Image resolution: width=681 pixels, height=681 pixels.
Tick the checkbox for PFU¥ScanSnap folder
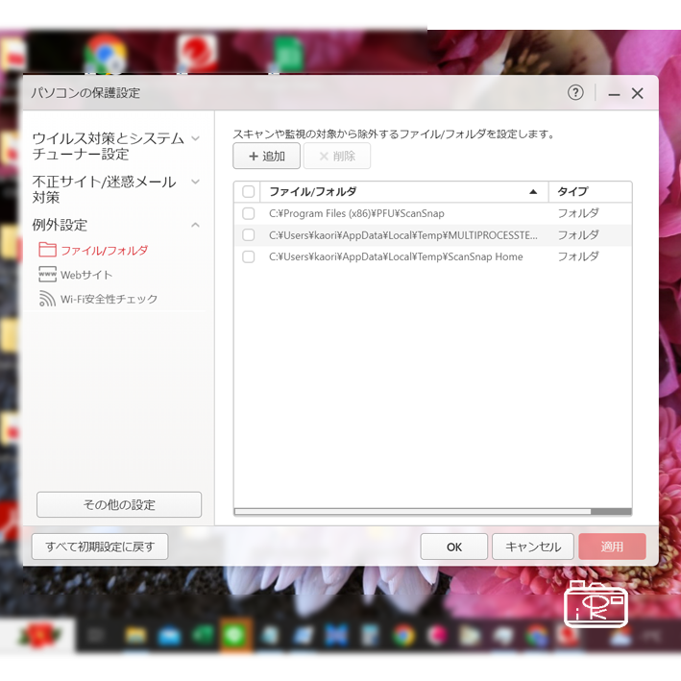tap(249, 213)
